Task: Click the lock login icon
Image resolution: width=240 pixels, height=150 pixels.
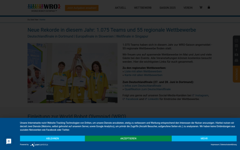Action: [209, 7]
